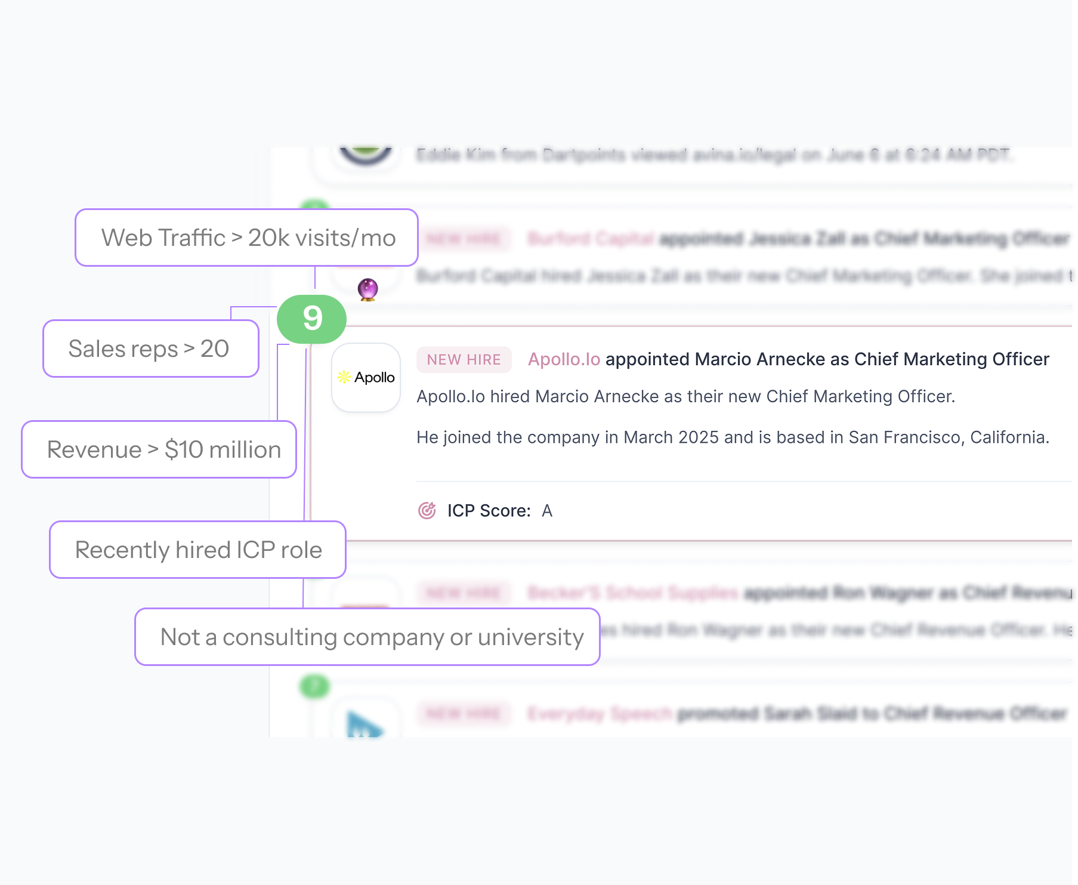
Task: Open the Becker's School Supplies link
Action: coord(632,593)
